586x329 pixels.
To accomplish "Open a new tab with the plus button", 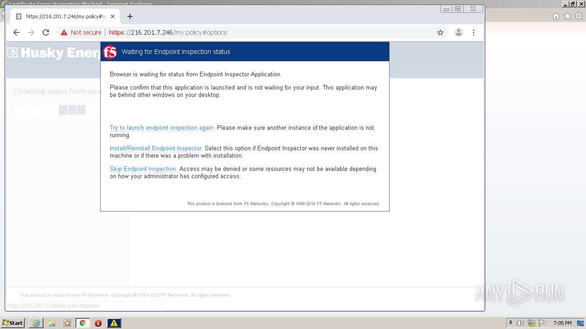I will (x=130, y=16).
